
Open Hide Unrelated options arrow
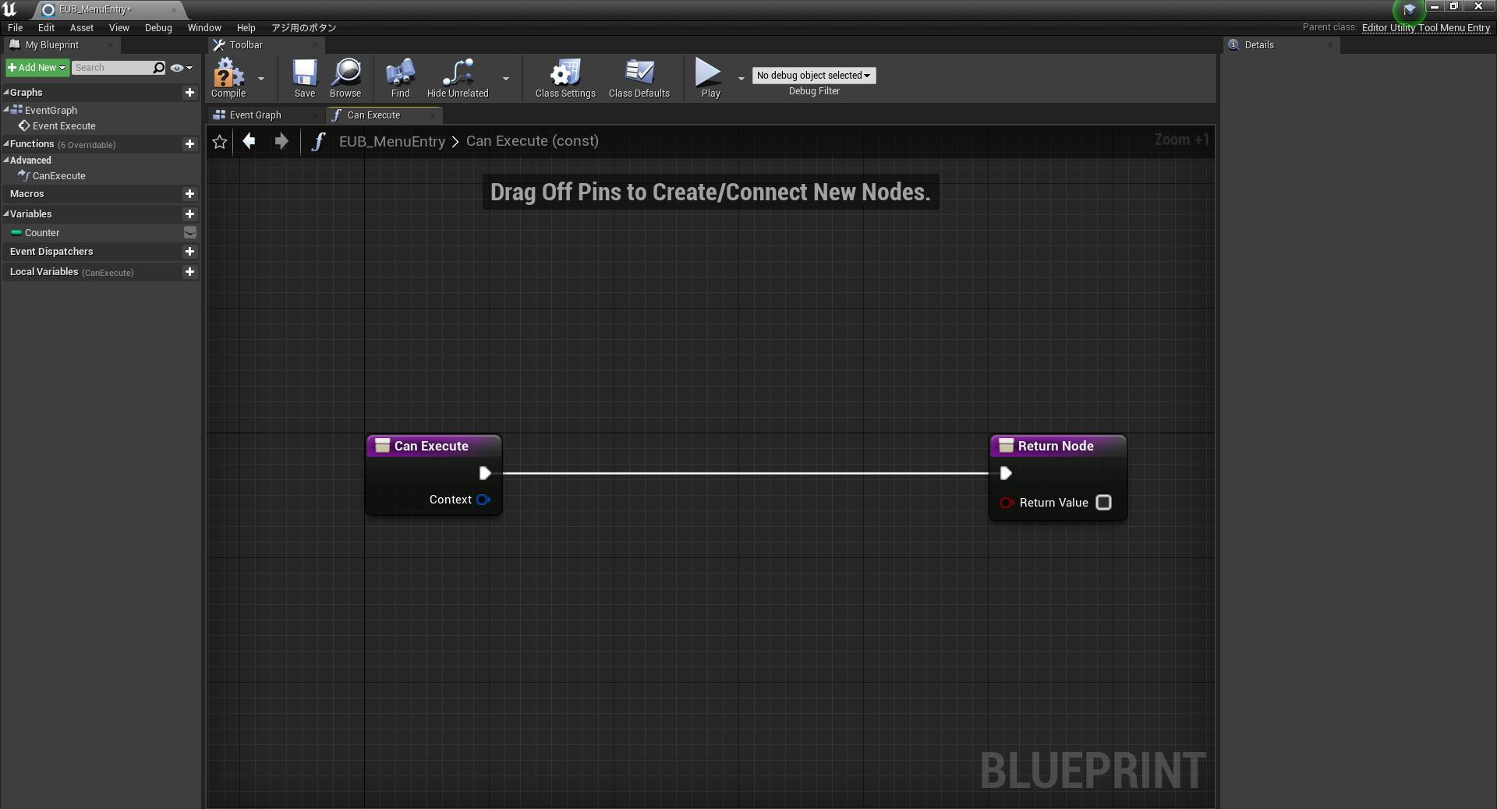coord(506,79)
